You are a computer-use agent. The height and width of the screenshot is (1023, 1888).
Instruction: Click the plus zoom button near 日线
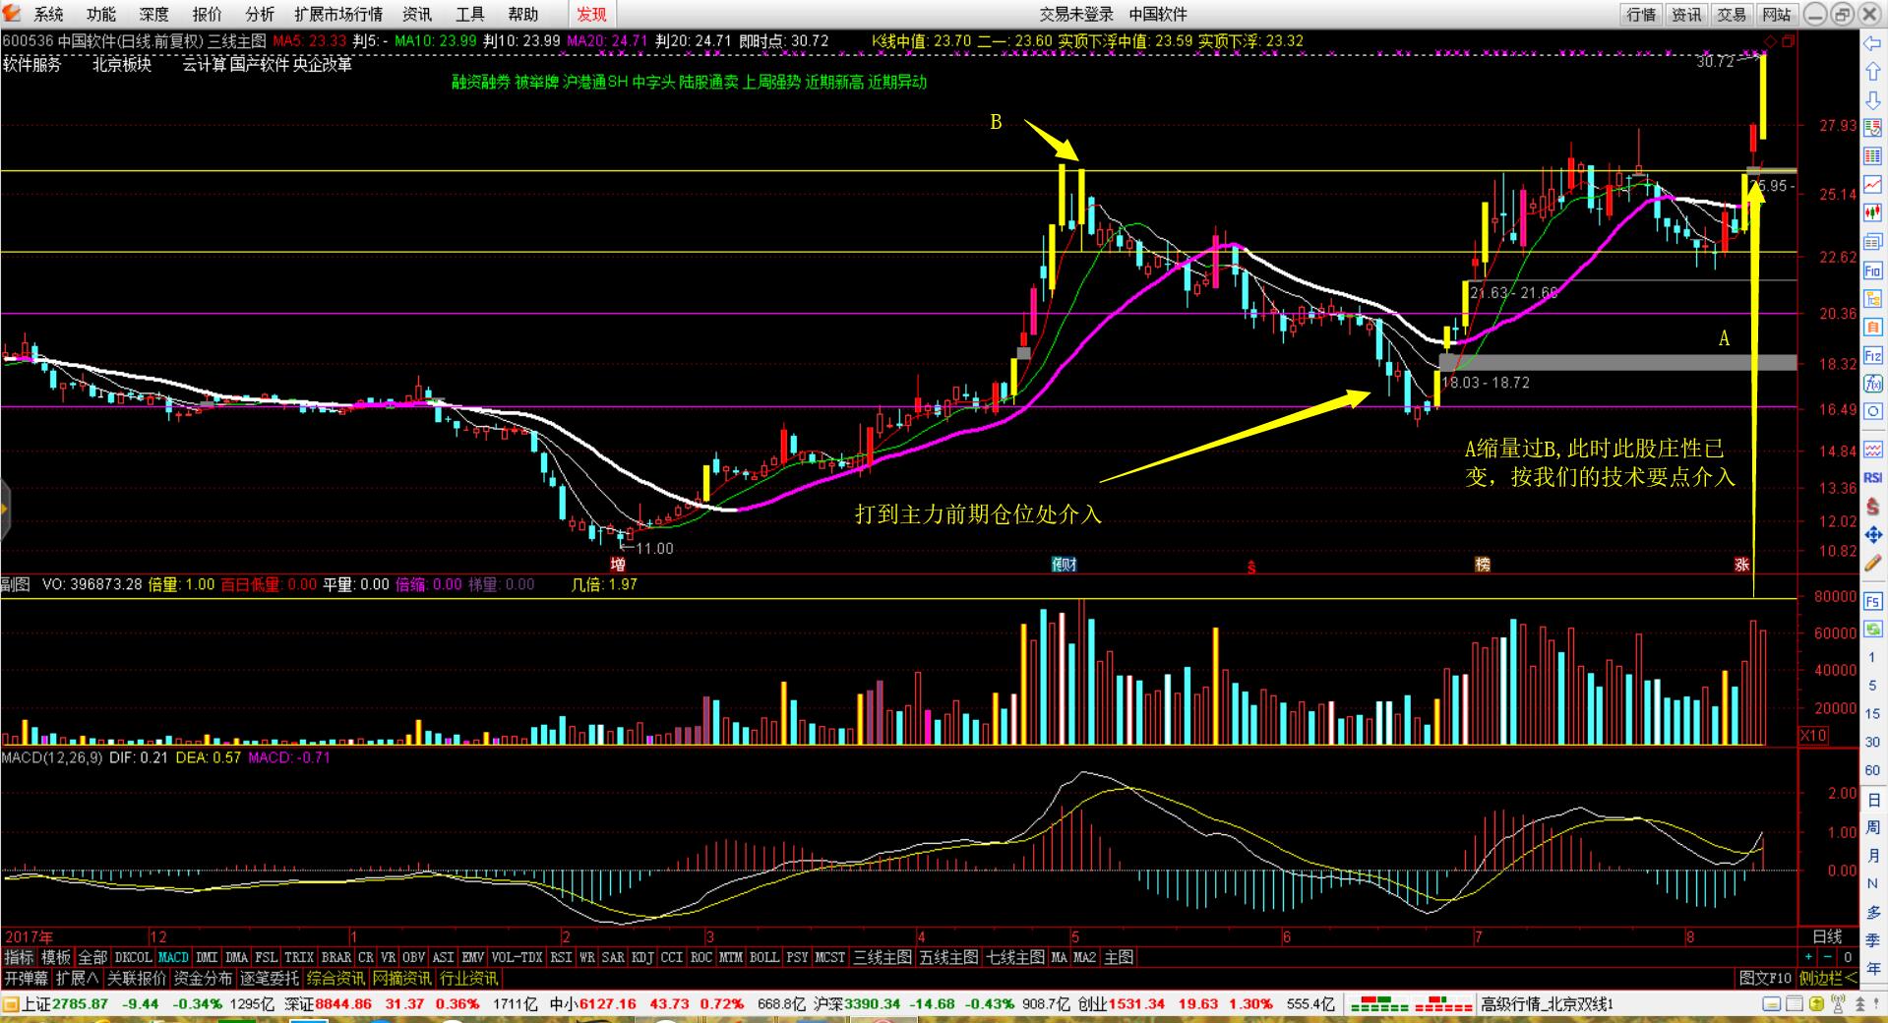coord(1808,957)
